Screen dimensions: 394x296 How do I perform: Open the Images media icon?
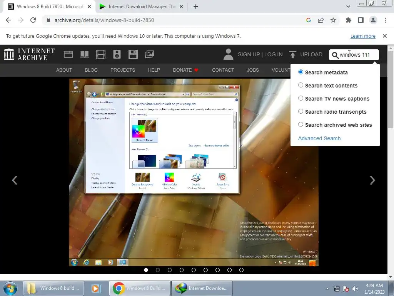pos(149,54)
